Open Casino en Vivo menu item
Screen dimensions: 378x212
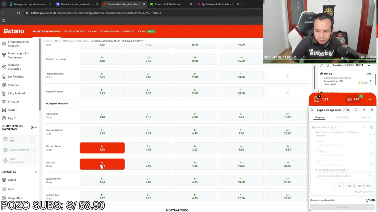coord(110,32)
